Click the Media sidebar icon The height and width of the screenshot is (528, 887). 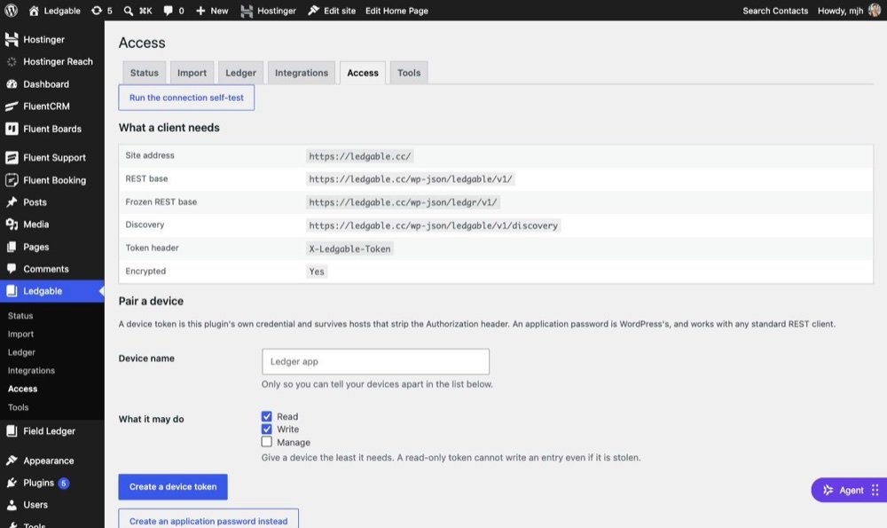coord(12,225)
